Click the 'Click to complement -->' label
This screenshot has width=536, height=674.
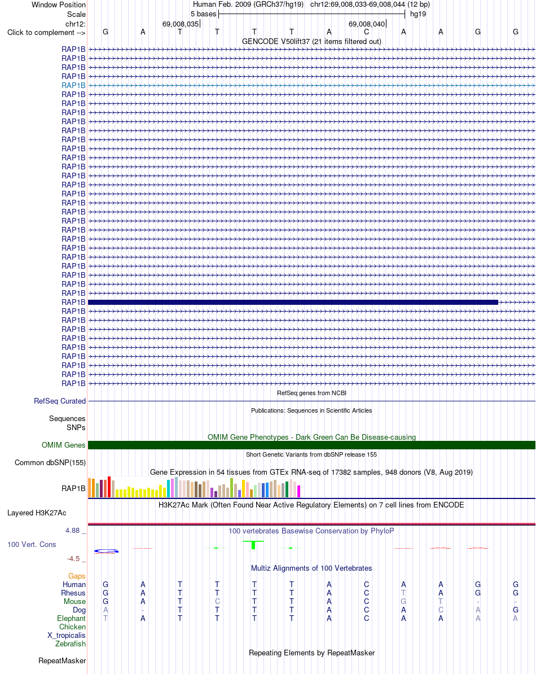tap(46, 33)
